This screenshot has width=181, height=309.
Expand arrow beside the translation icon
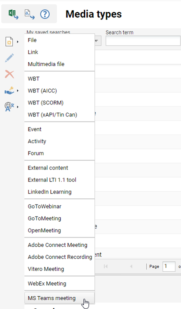[18, 107]
